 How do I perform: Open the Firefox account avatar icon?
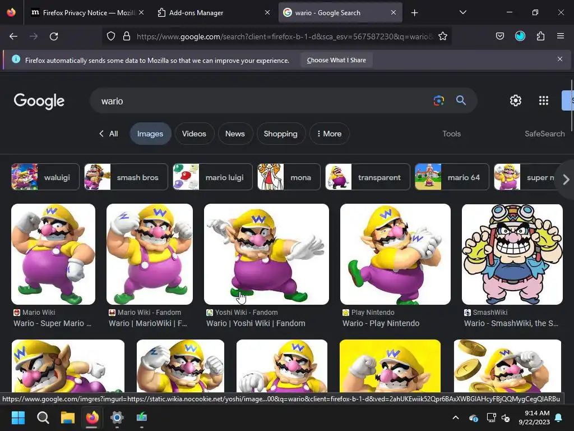(520, 36)
